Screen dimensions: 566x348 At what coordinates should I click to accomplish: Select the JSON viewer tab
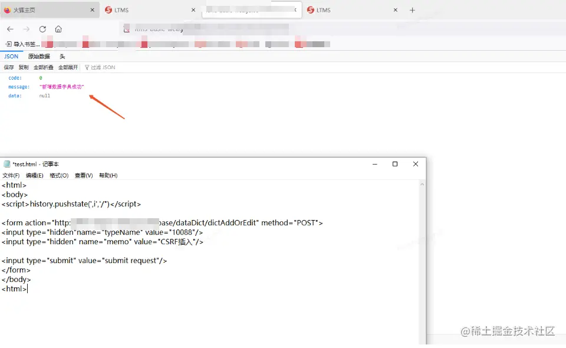(x=11, y=56)
